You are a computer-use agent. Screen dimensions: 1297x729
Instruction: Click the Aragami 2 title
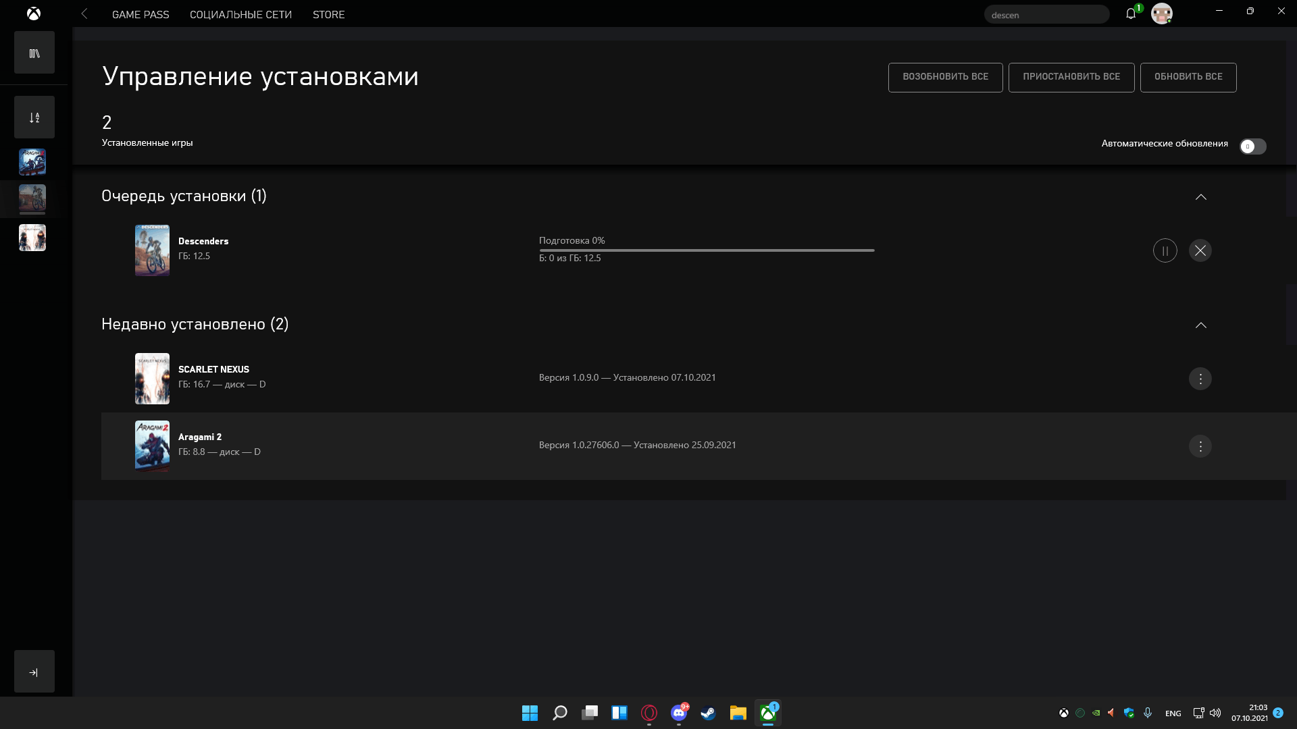point(200,437)
